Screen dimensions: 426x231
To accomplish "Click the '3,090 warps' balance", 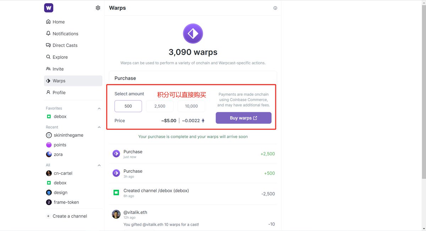I will [x=193, y=52].
